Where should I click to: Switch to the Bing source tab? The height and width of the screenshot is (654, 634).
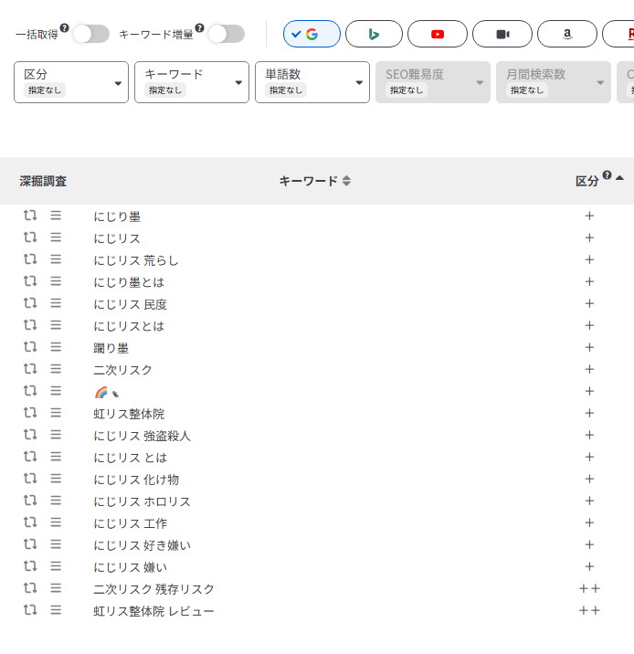click(x=375, y=34)
